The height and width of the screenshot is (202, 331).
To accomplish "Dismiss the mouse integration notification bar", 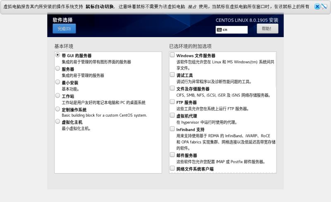I will 317,7.
